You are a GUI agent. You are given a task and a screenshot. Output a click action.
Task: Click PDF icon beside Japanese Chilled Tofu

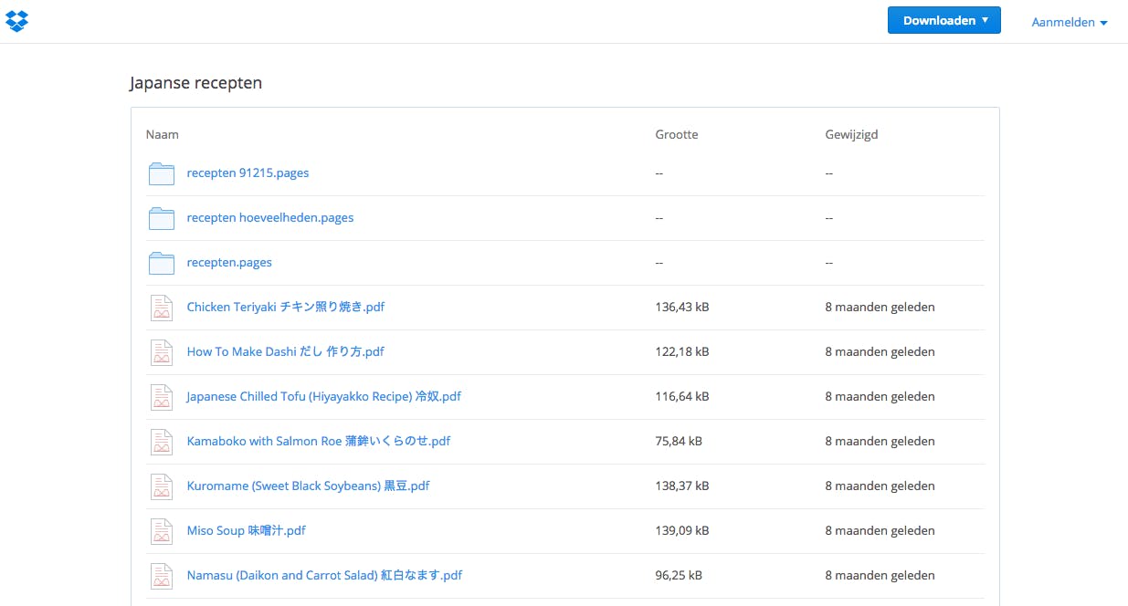[162, 397]
